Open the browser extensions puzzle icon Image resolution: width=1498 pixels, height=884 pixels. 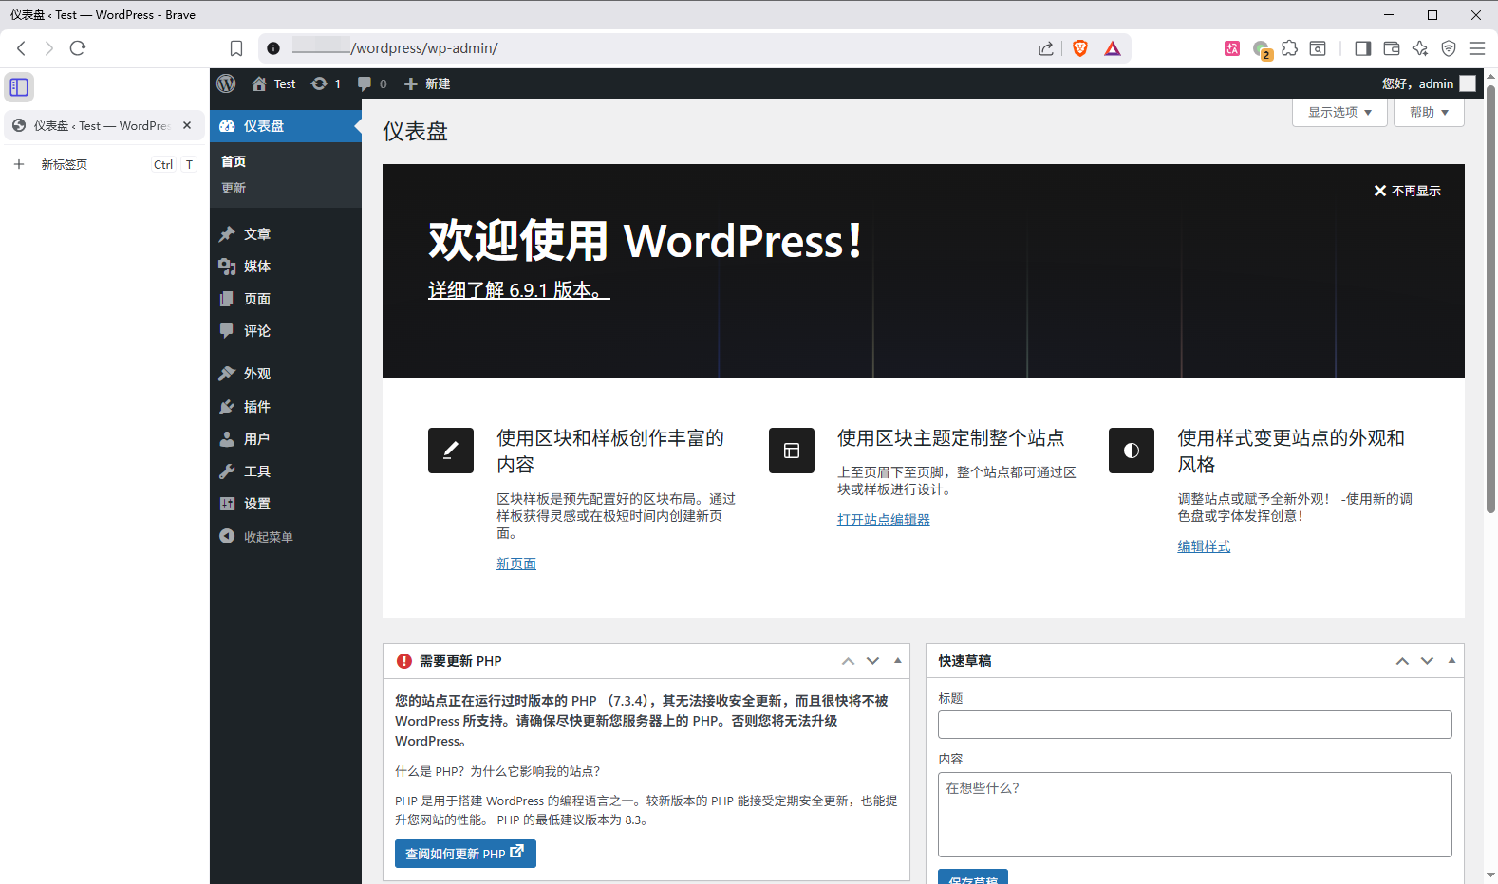[1289, 48]
